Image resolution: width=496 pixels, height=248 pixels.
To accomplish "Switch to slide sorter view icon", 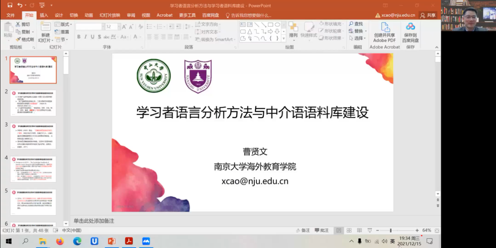I will click(349, 230).
